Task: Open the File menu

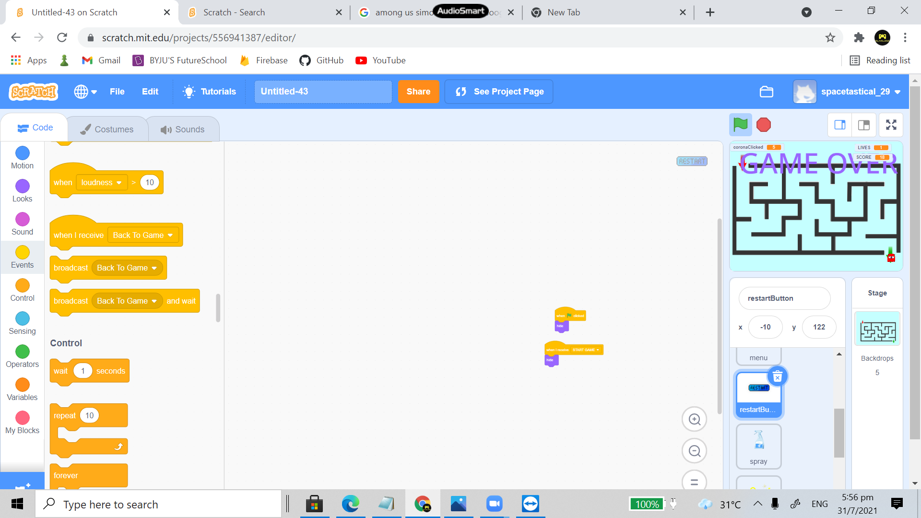Action: pyautogui.click(x=117, y=92)
